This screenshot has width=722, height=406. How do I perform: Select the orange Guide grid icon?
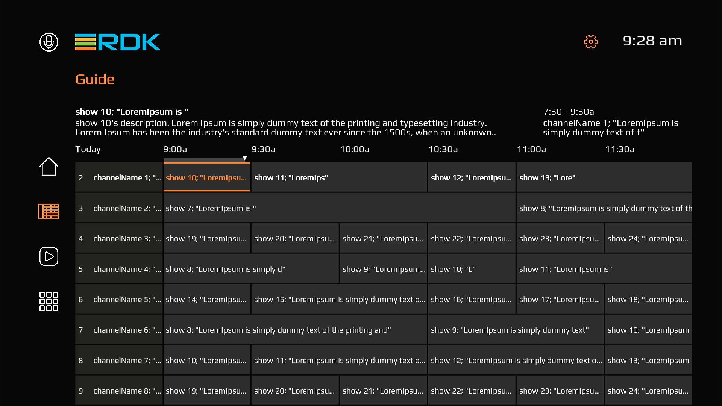point(49,211)
